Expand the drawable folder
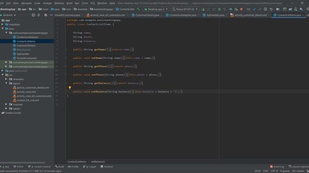Image resolution: width=309 pixels, height=173 pixels. pyautogui.click(x=6, y=79)
